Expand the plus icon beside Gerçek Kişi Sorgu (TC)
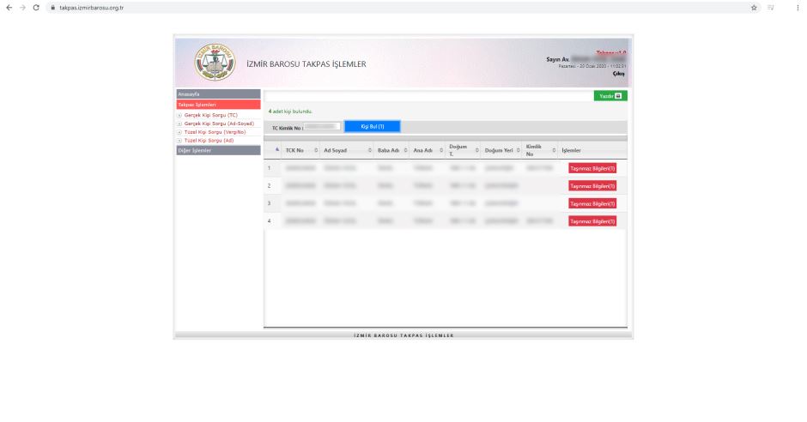Screen dimensions: 807x422 click(179, 116)
